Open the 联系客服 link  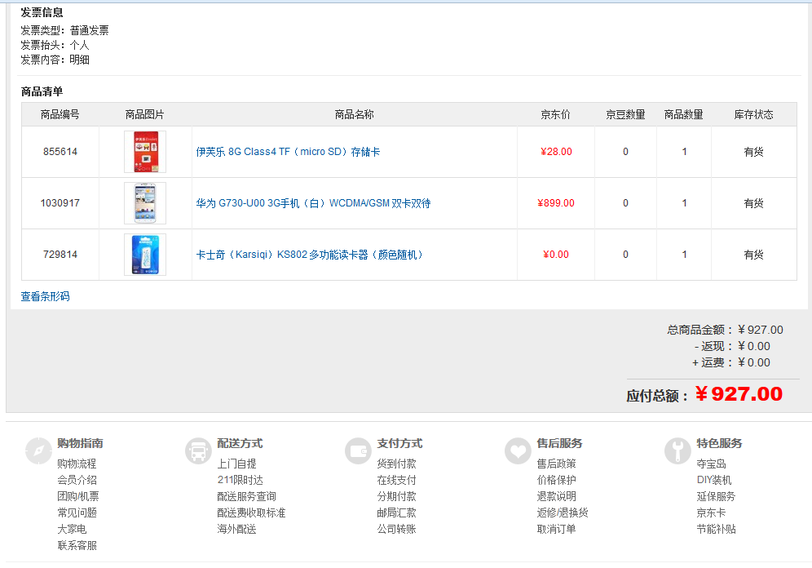pyautogui.click(x=77, y=545)
